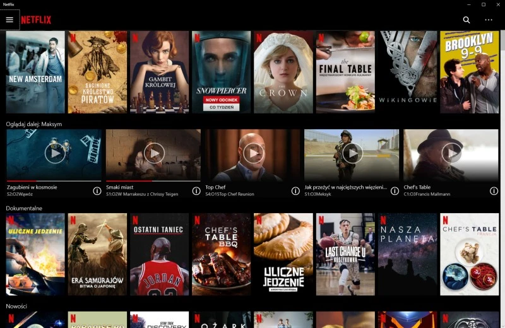505x328 pixels.
Task: Click the Oglądaj dalej: Maksym heading
Action: point(34,124)
